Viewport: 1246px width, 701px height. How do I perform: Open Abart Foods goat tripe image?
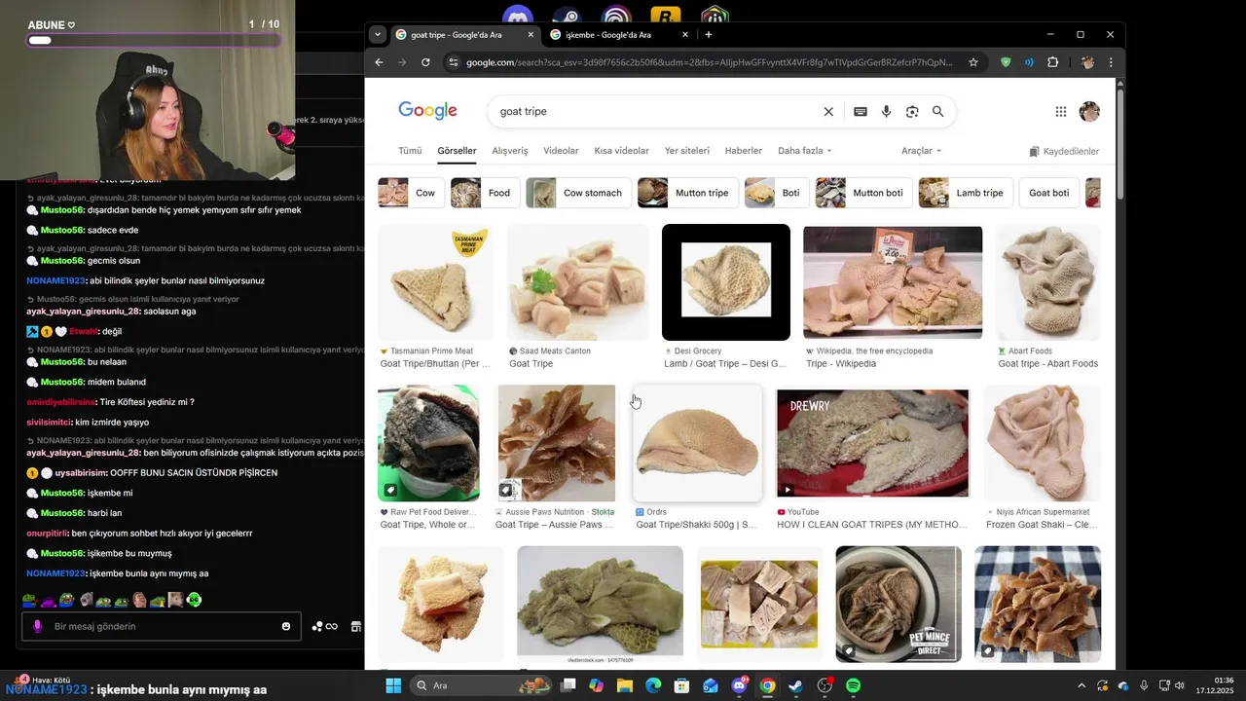coord(1047,282)
